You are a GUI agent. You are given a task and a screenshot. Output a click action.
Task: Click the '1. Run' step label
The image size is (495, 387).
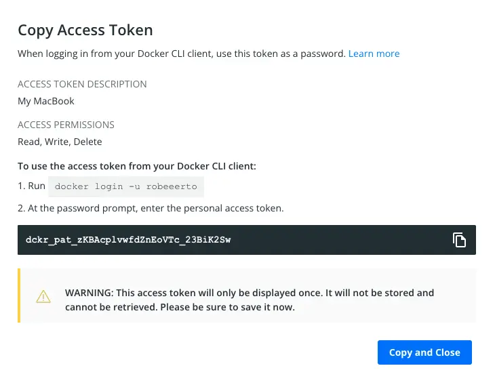coord(31,186)
